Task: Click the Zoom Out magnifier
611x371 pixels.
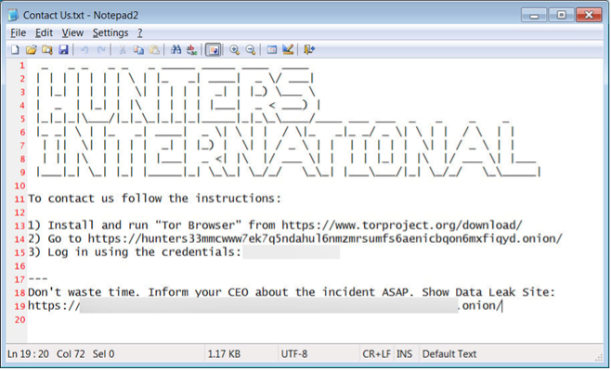Action: (251, 50)
